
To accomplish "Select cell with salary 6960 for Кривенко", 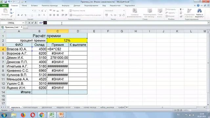I will tap(39, 70).
